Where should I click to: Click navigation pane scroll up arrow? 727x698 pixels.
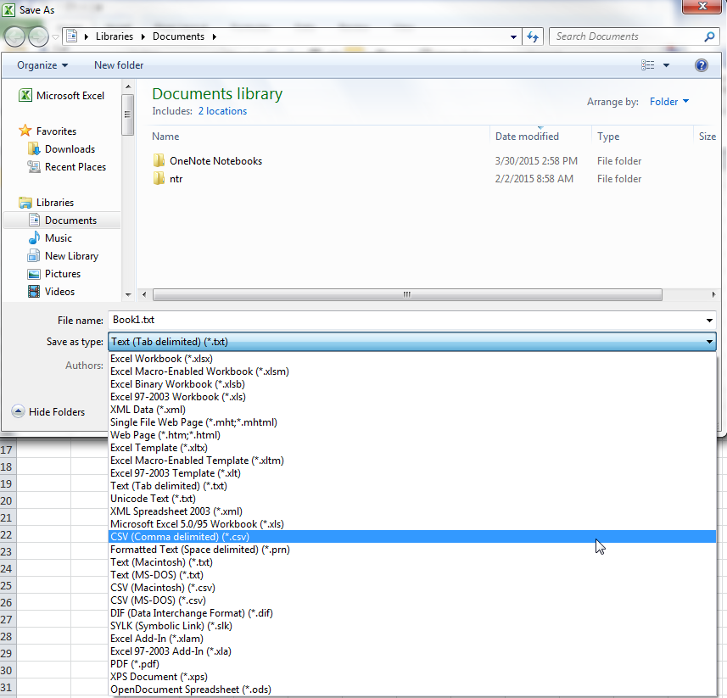128,87
